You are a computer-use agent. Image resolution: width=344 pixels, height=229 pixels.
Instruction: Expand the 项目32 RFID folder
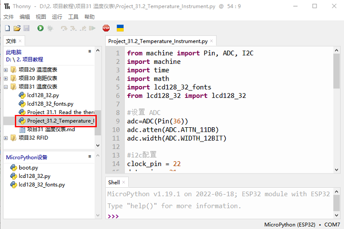tap(6, 138)
